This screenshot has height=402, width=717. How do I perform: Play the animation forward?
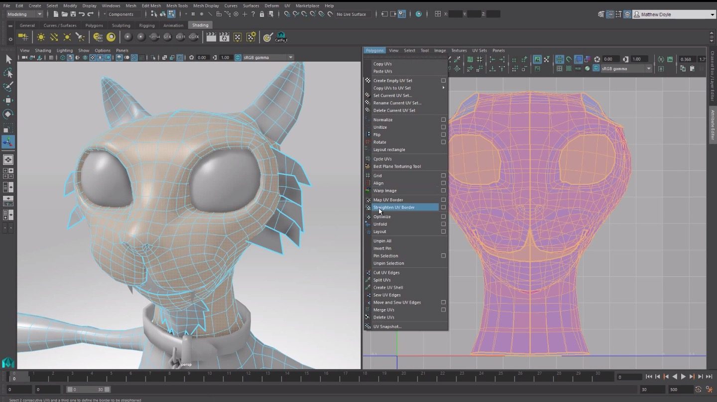683,377
